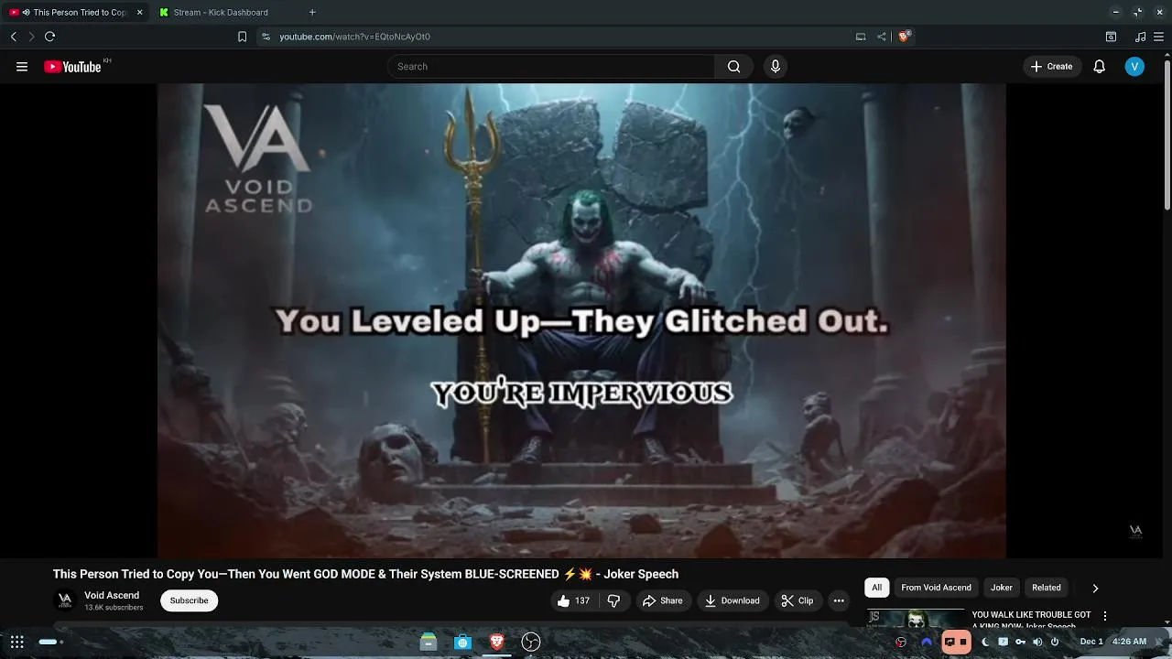This screenshot has height=659, width=1172.
Task: Click the key icon in system tray
Action: pos(1020,642)
